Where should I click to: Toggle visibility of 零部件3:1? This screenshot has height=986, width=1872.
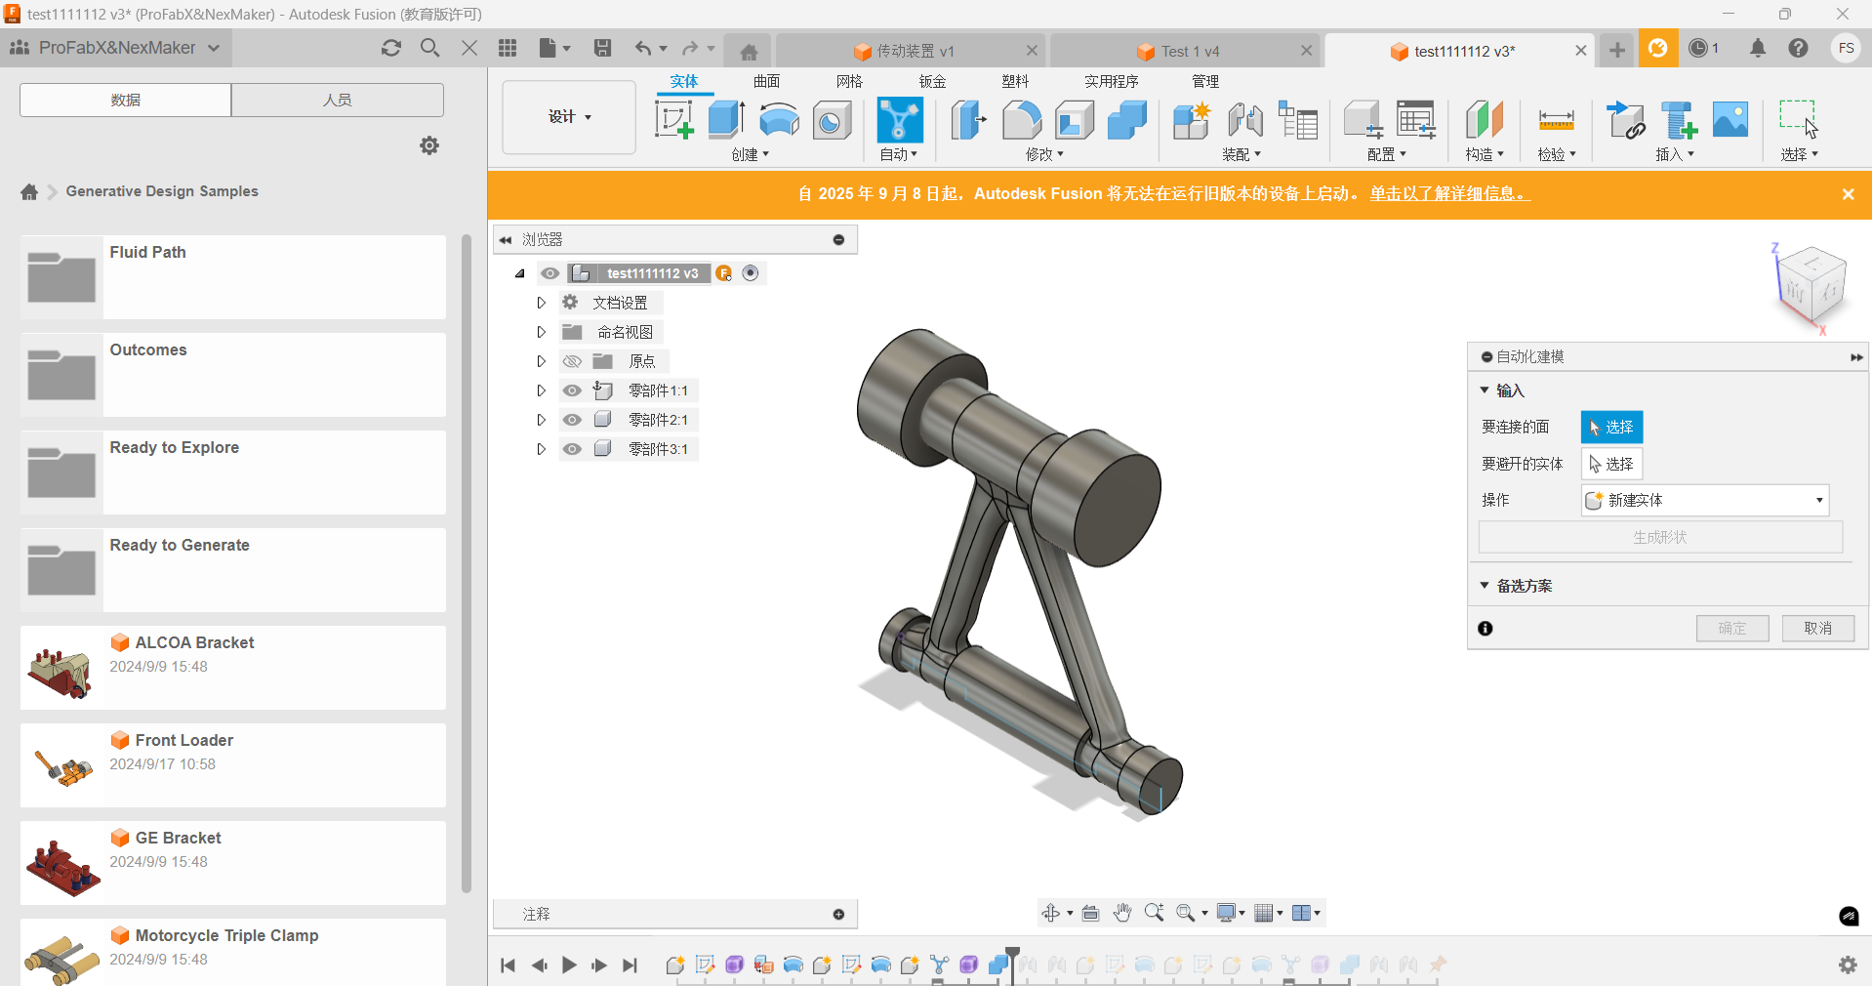point(572,449)
